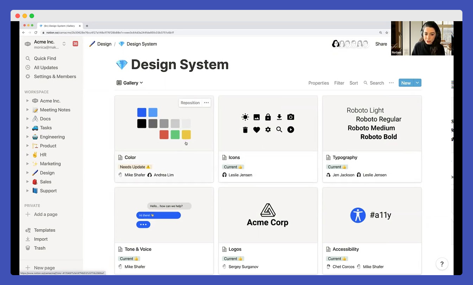Viewport: 473px width, 285px height.
Task: Expand the Meeting Notes page toggle
Action: 28,110
